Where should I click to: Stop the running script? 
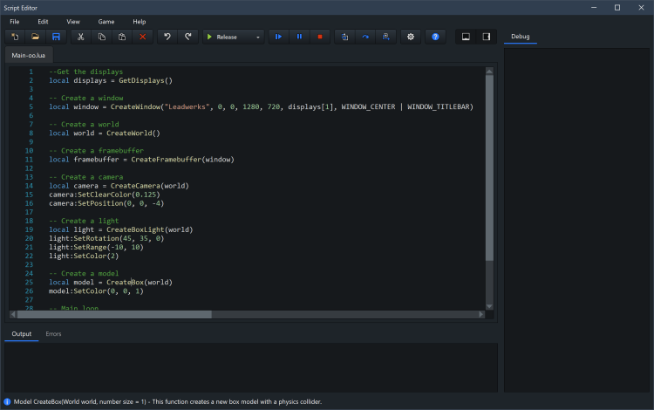[x=320, y=37]
